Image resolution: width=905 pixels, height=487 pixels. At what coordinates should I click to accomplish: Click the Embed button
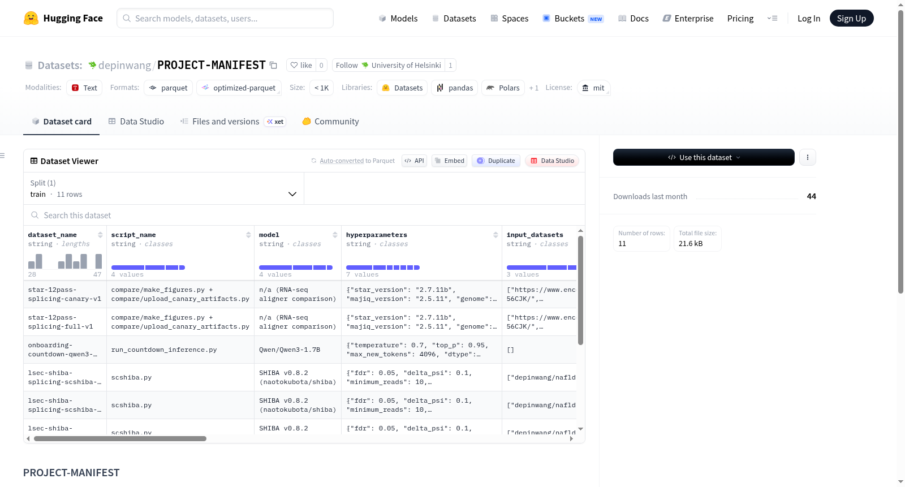click(x=450, y=161)
